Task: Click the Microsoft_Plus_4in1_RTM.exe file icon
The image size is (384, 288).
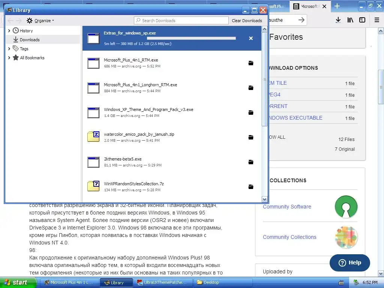Action: pyautogui.click(x=93, y=63)
